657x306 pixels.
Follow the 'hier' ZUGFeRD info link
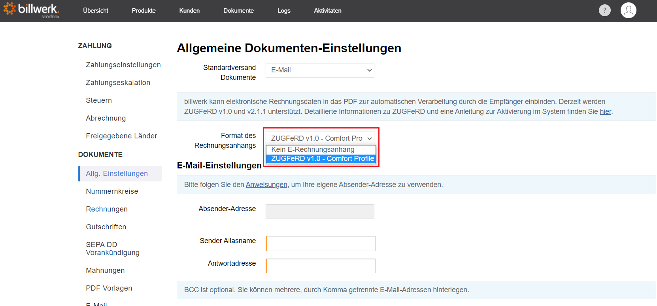tap(605, 111)
